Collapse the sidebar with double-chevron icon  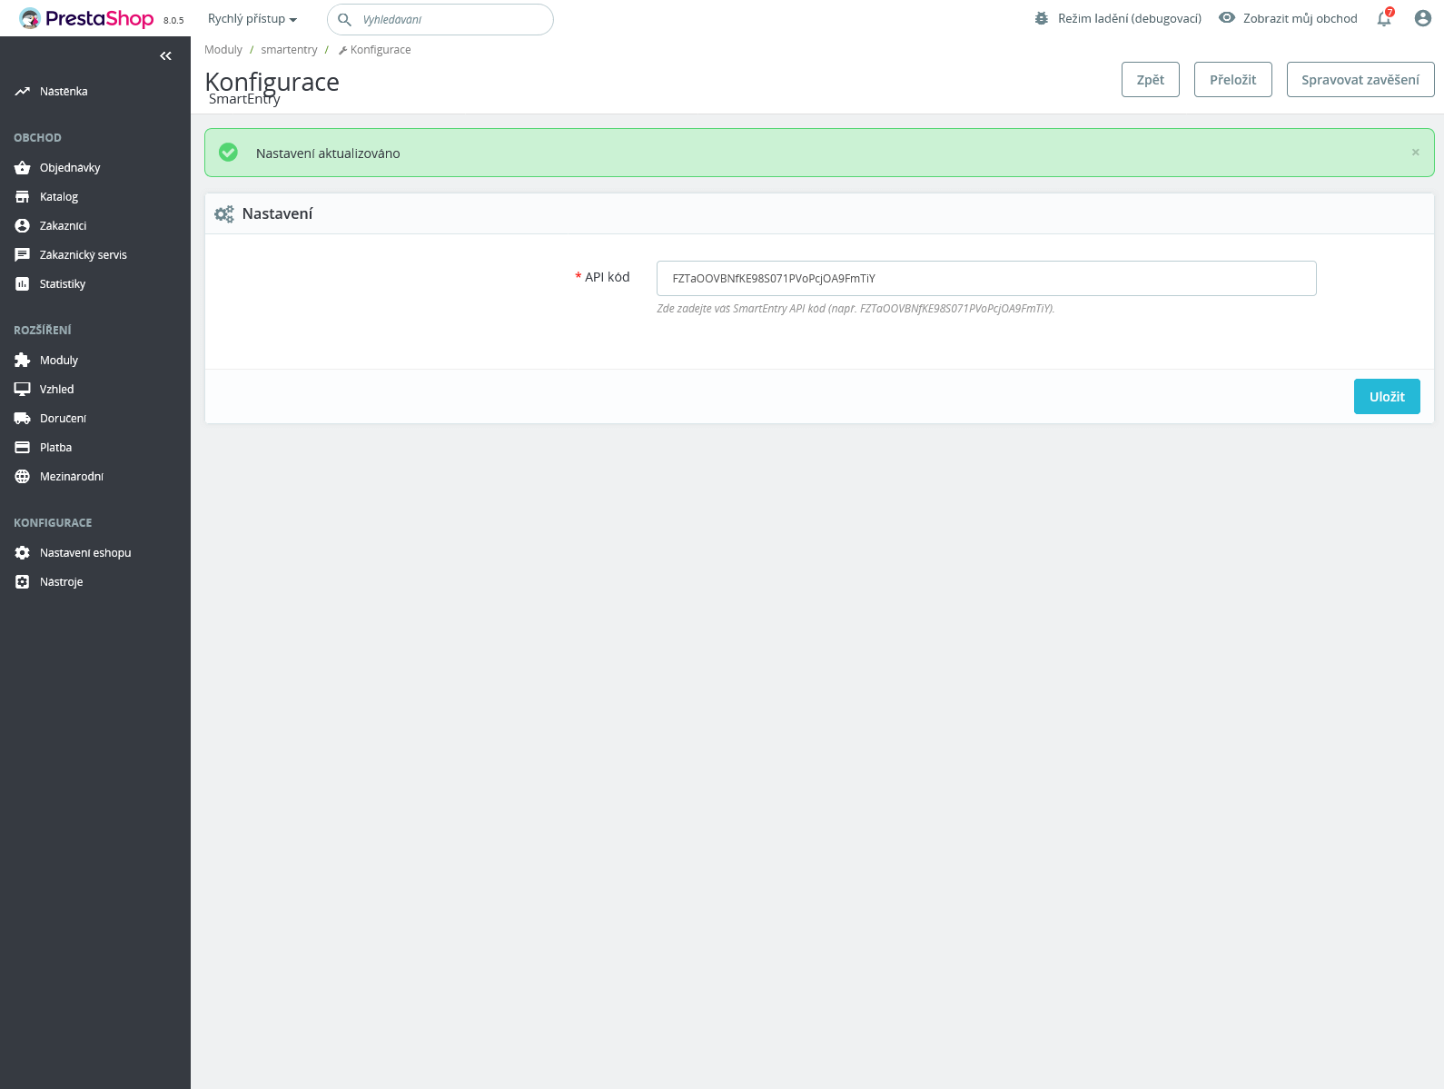[165, 56]
